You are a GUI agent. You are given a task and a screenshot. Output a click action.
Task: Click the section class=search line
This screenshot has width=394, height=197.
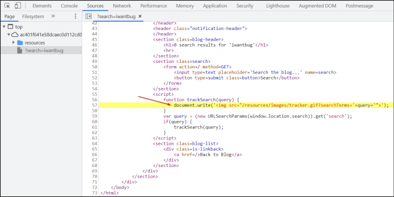pyautogui.click(x=182, y=61)
